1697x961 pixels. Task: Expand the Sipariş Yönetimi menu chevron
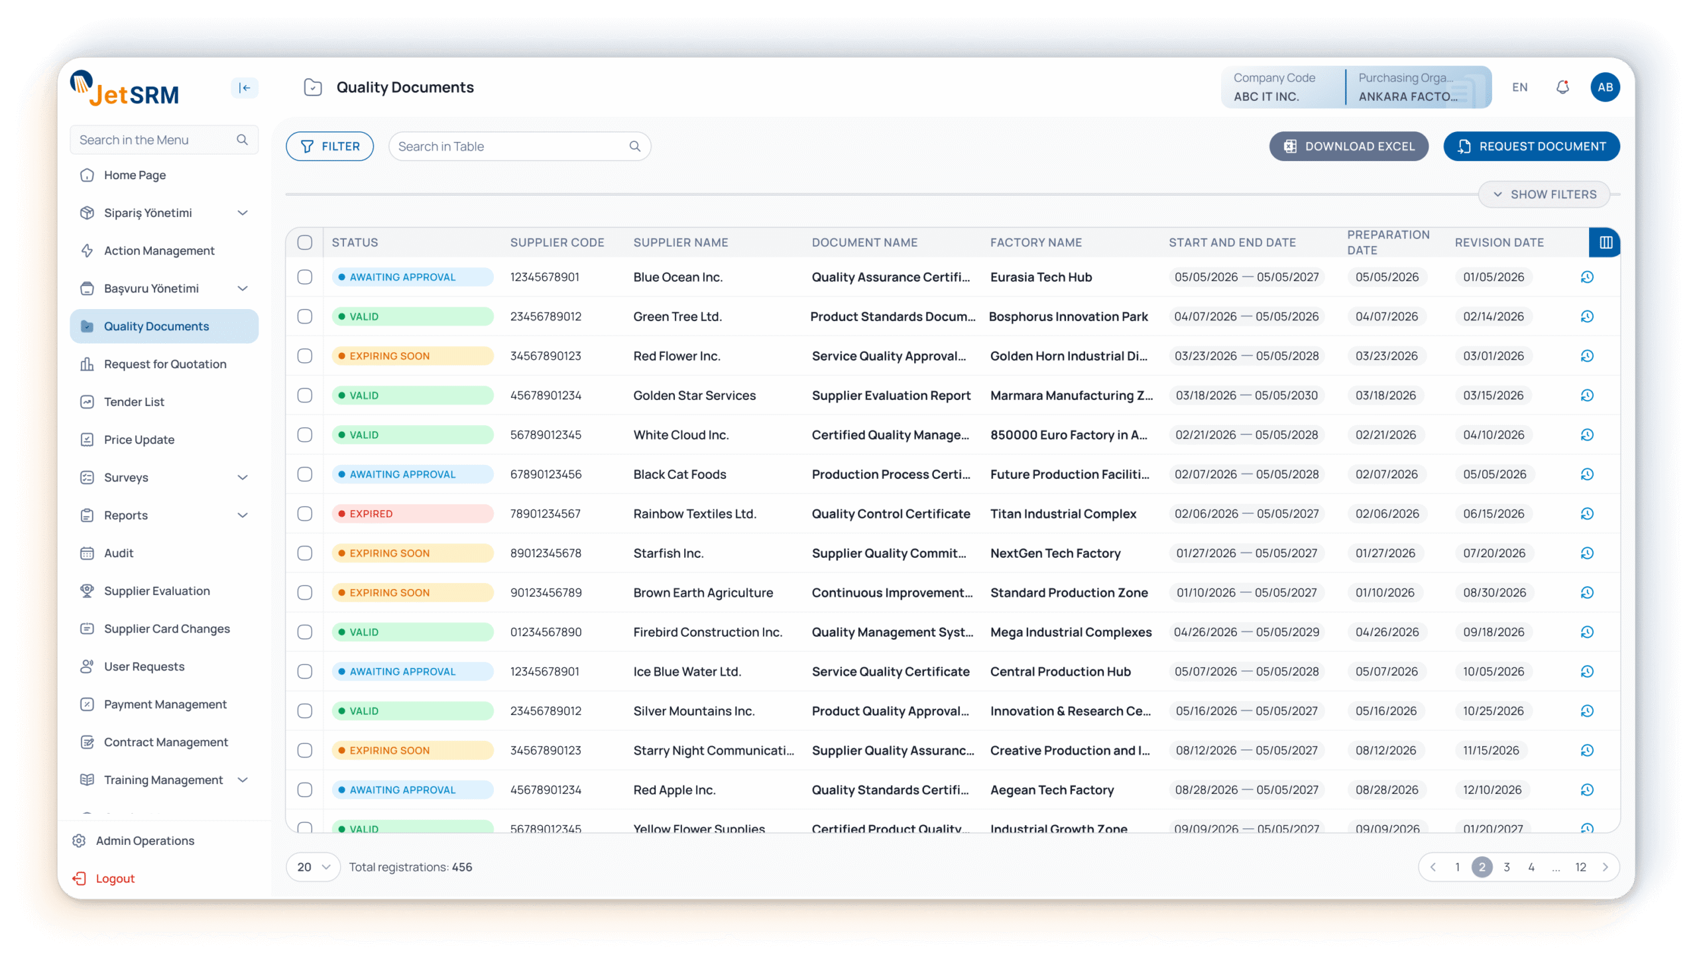243,213
